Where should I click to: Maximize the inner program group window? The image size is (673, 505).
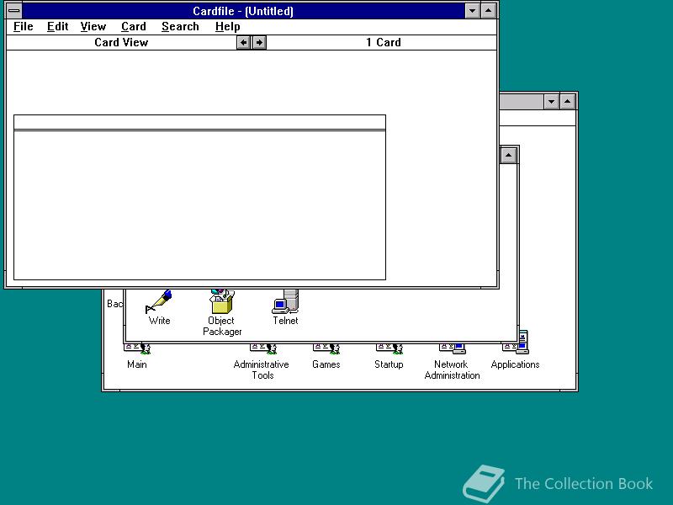pos(509,155)
